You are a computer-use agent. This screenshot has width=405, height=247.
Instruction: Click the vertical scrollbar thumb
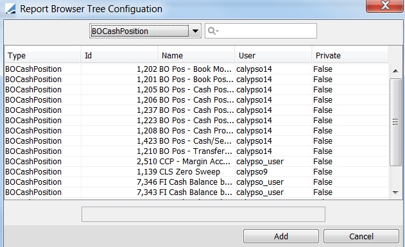click(x=395, y=122)
